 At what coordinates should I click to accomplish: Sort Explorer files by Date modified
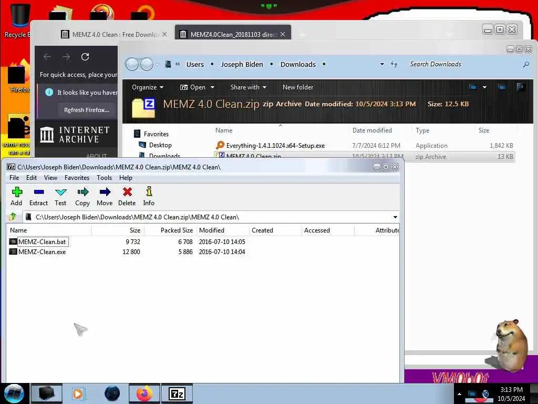click(x=372, y=130)
